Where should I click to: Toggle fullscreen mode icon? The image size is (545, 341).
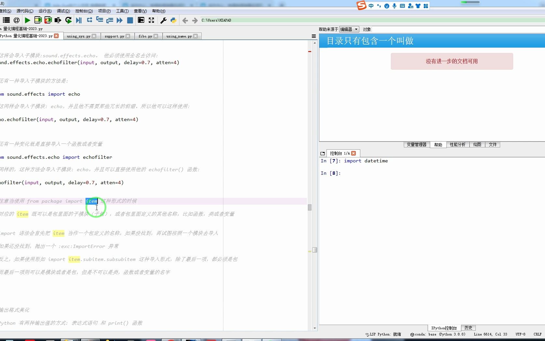(151, 20)
